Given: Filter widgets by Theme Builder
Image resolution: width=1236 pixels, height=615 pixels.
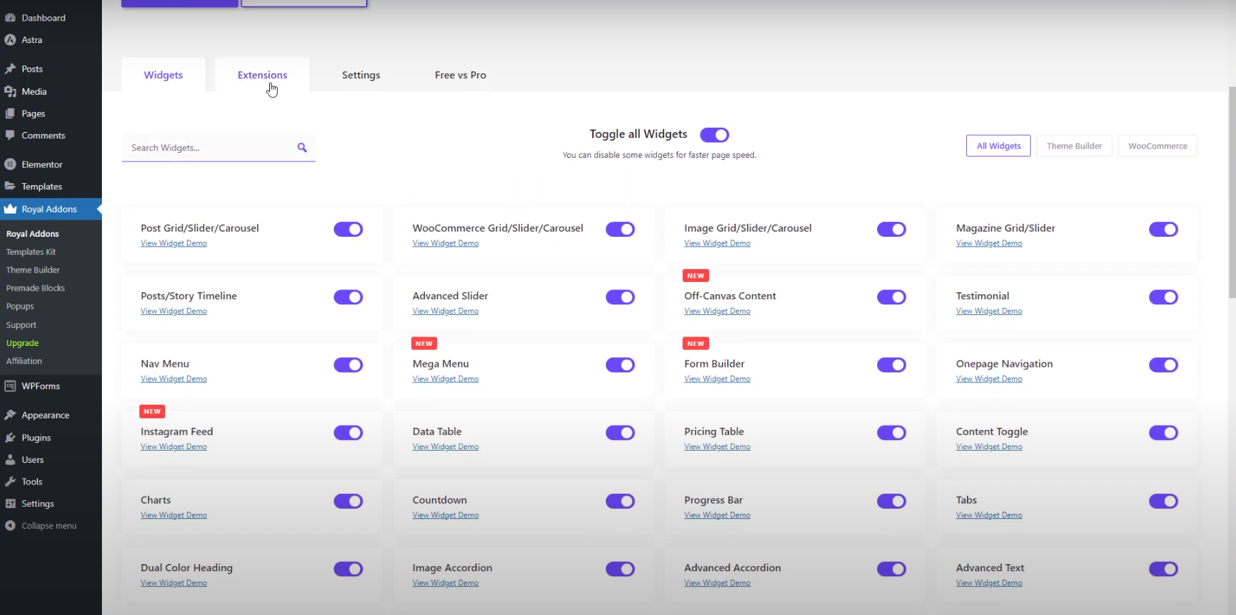Looking at the screenshot, I should (x=1074, y=146).
